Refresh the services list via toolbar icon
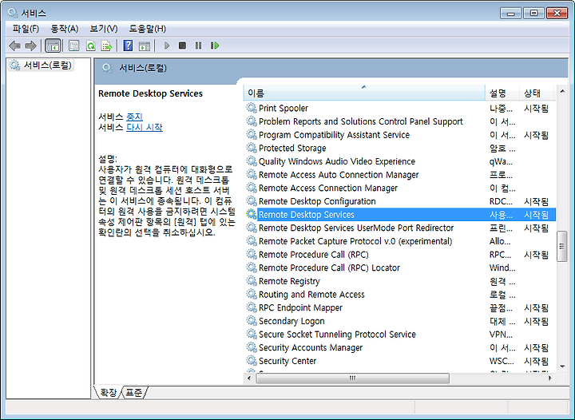The height and width of the screenshot is (420, 575). point(90,46)
